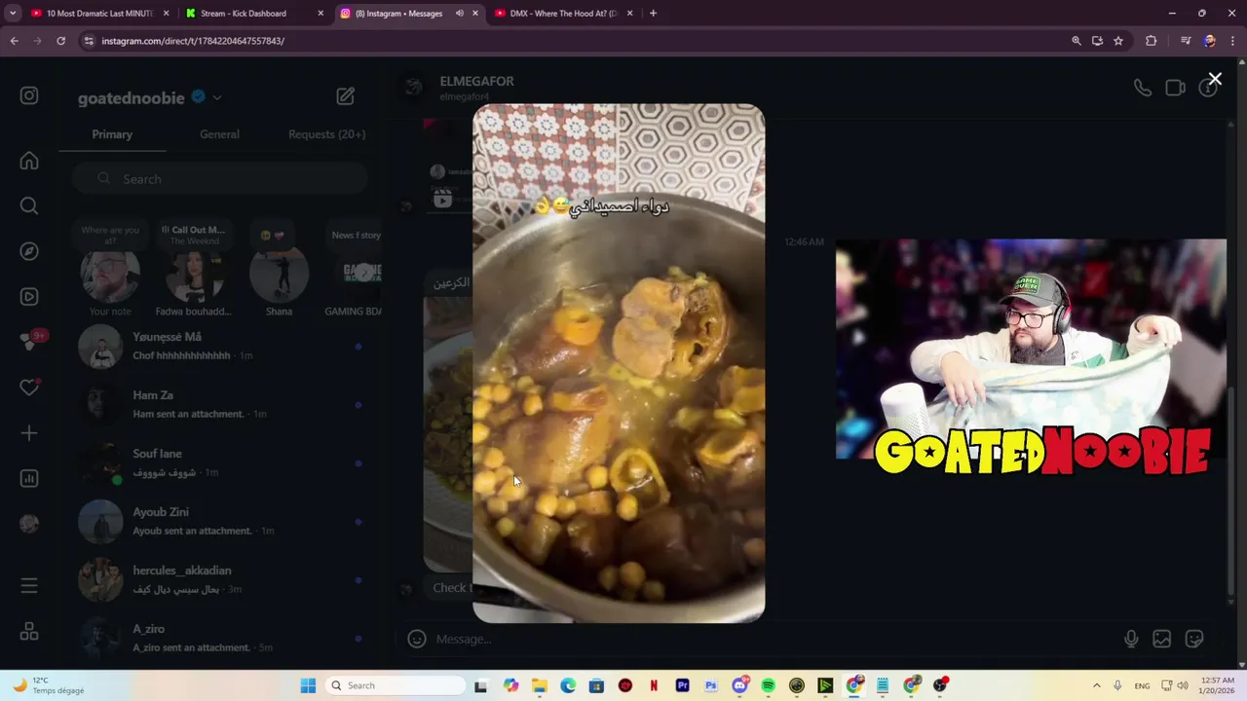Open chat with A_ziro
This screenshot has width=1247, height=701.
[220, 639]
